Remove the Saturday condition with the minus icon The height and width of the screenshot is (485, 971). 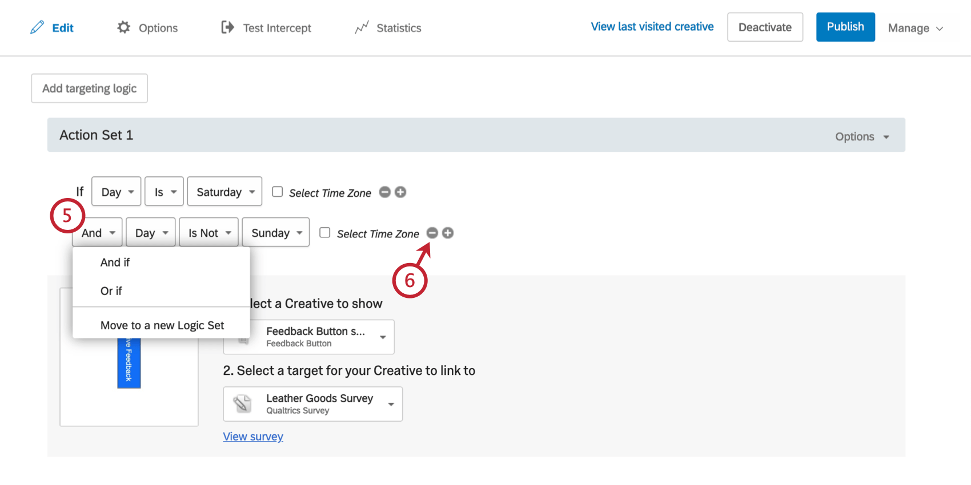tap(384, 192)
